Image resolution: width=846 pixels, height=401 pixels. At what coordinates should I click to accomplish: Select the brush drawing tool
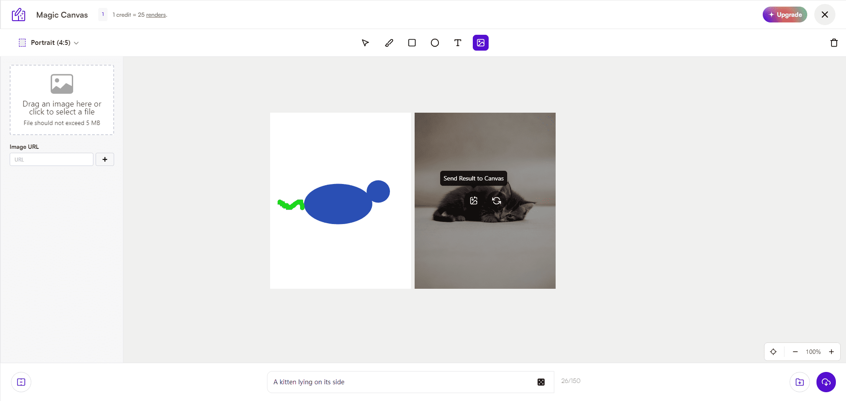[x=389, y=43]
